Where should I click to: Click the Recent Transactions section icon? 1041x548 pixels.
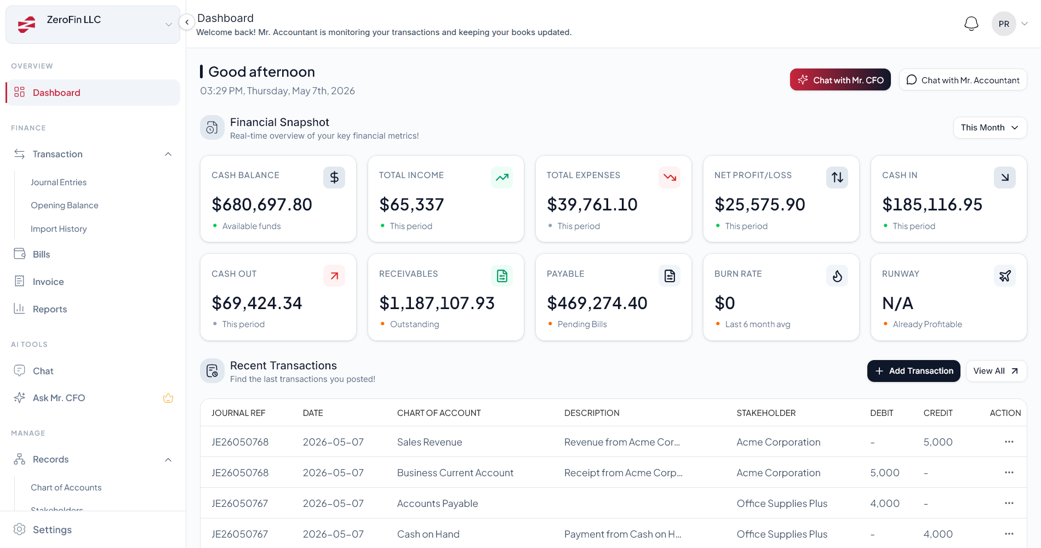(x=212, y=371)
